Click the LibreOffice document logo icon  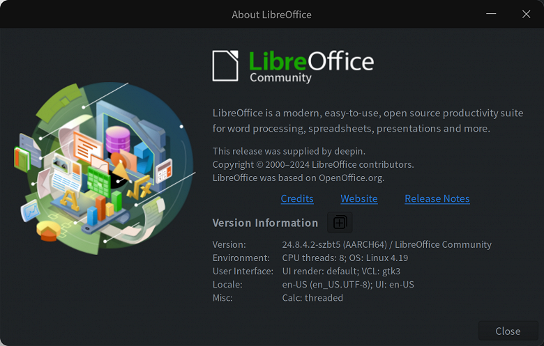[226, 65]
